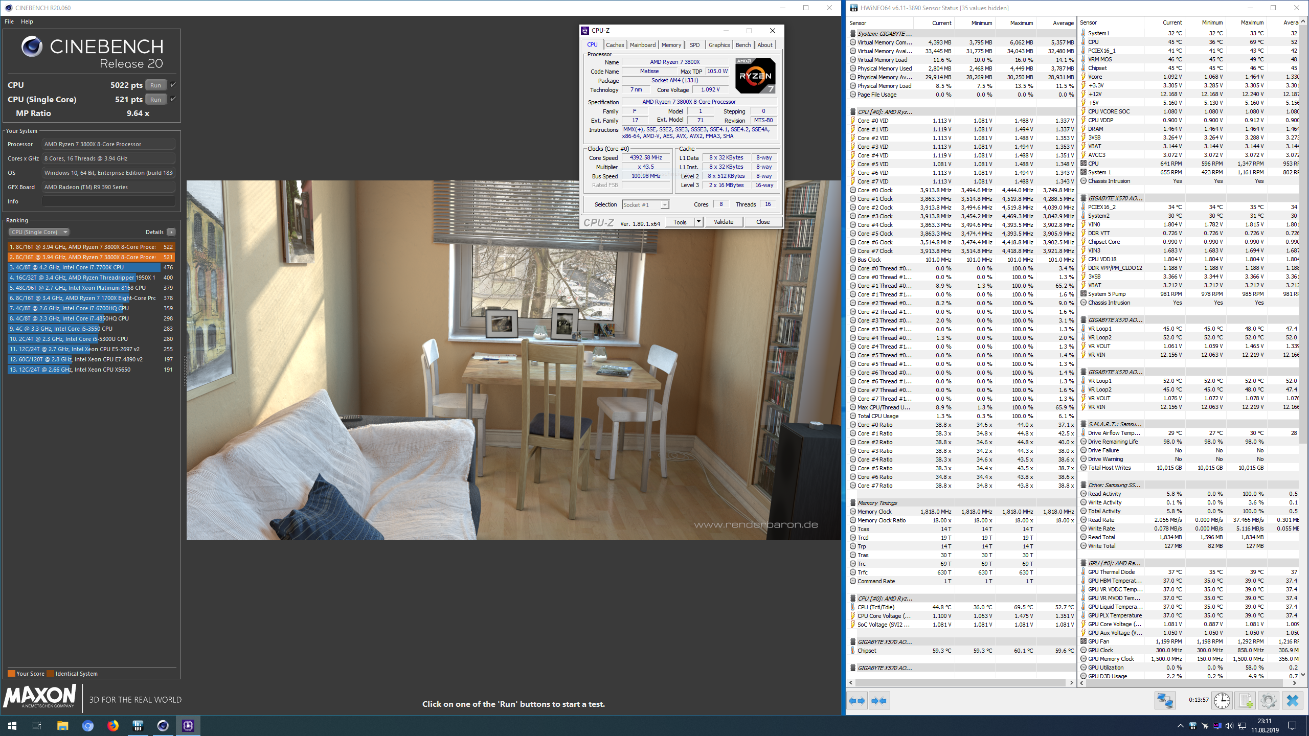This screenshot has width=1309, height=736.
Task: Click HWiNFO shrink columns arrows icon
Action: (879, 701)
